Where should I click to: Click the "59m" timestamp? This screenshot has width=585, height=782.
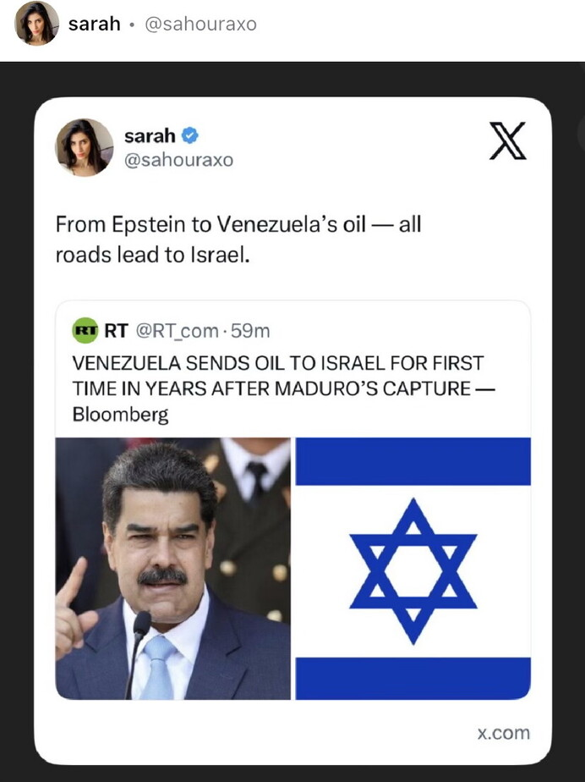click(x=250, y=331)
